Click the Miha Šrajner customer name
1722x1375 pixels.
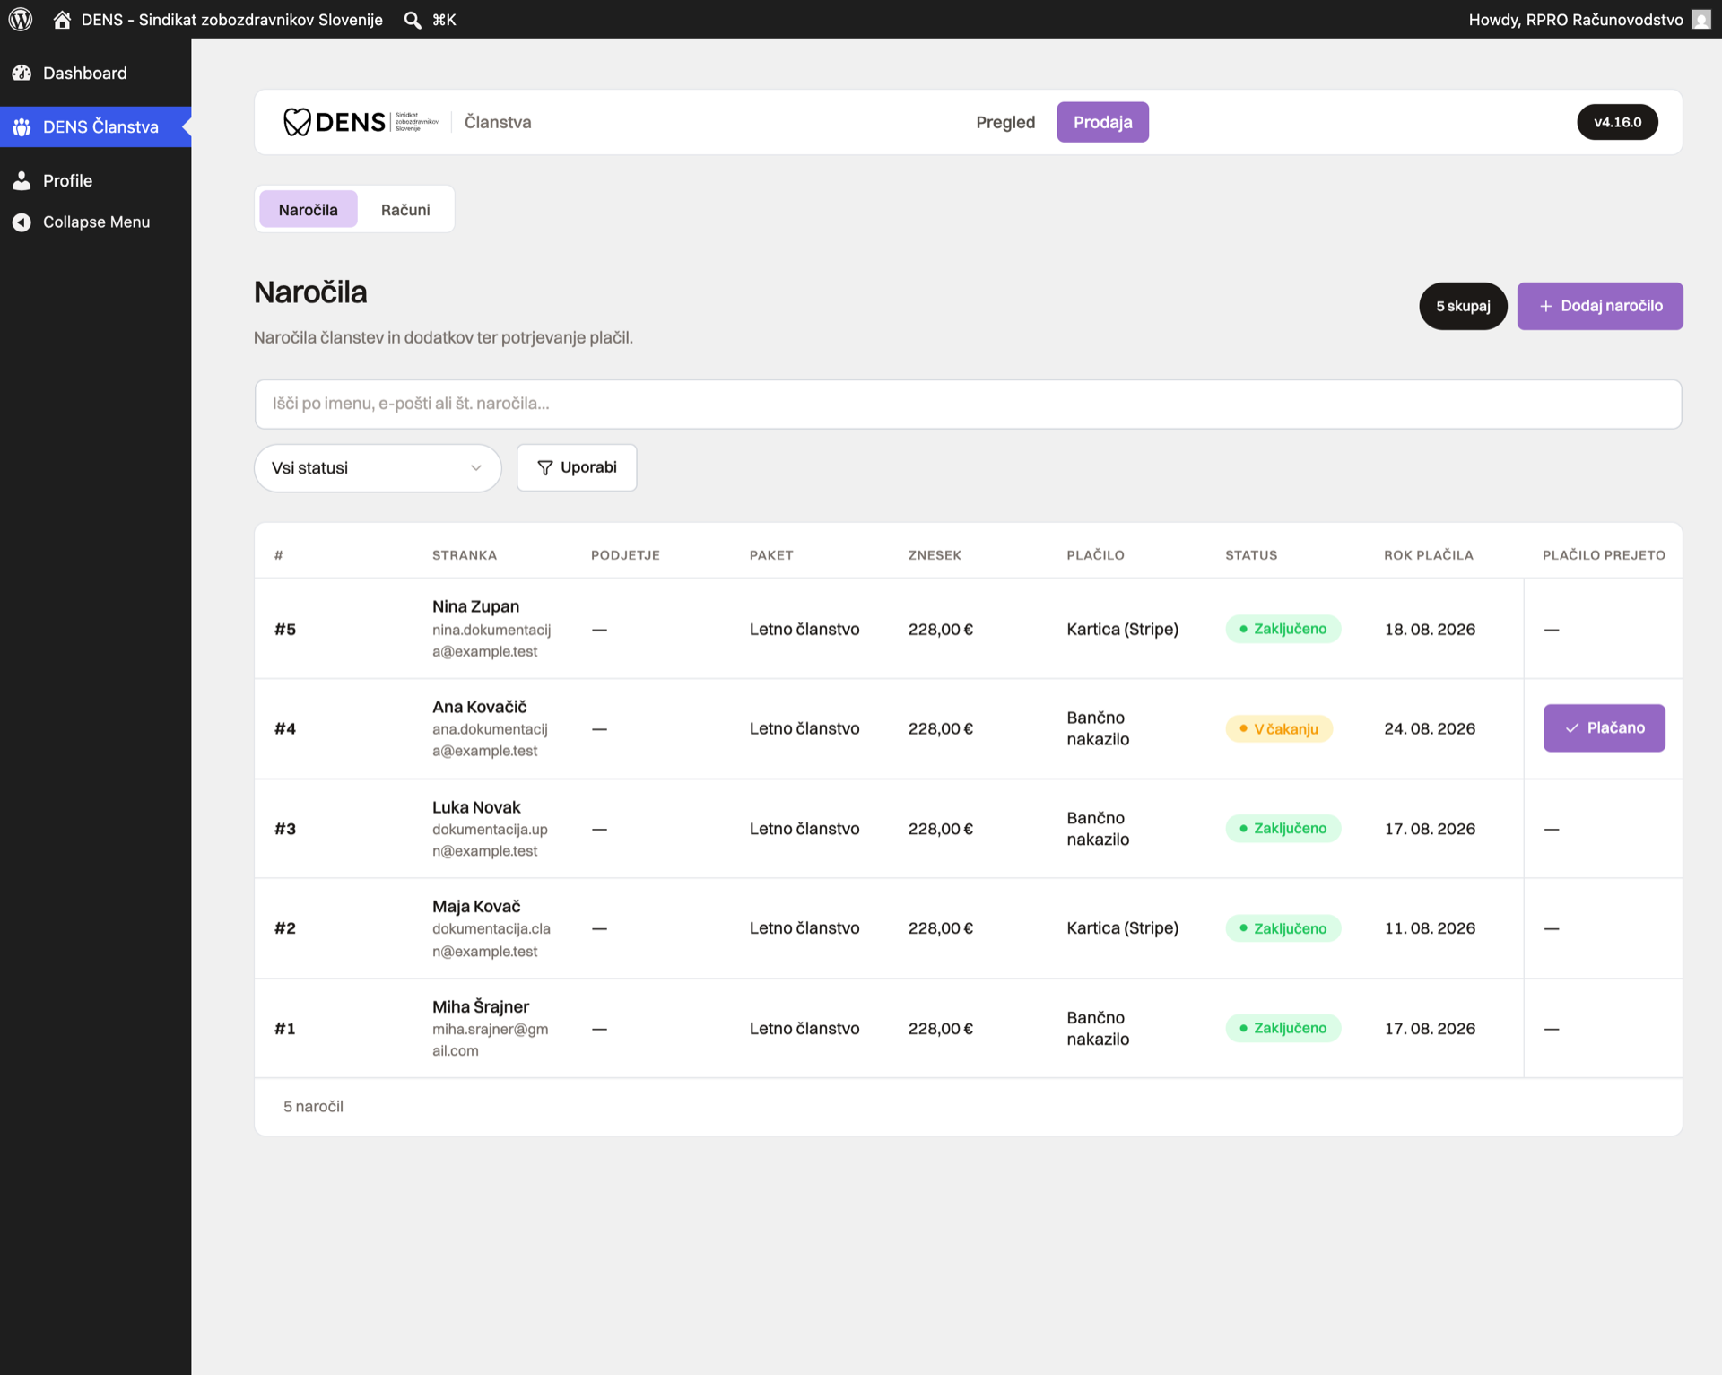click(x=481, y=1006)
